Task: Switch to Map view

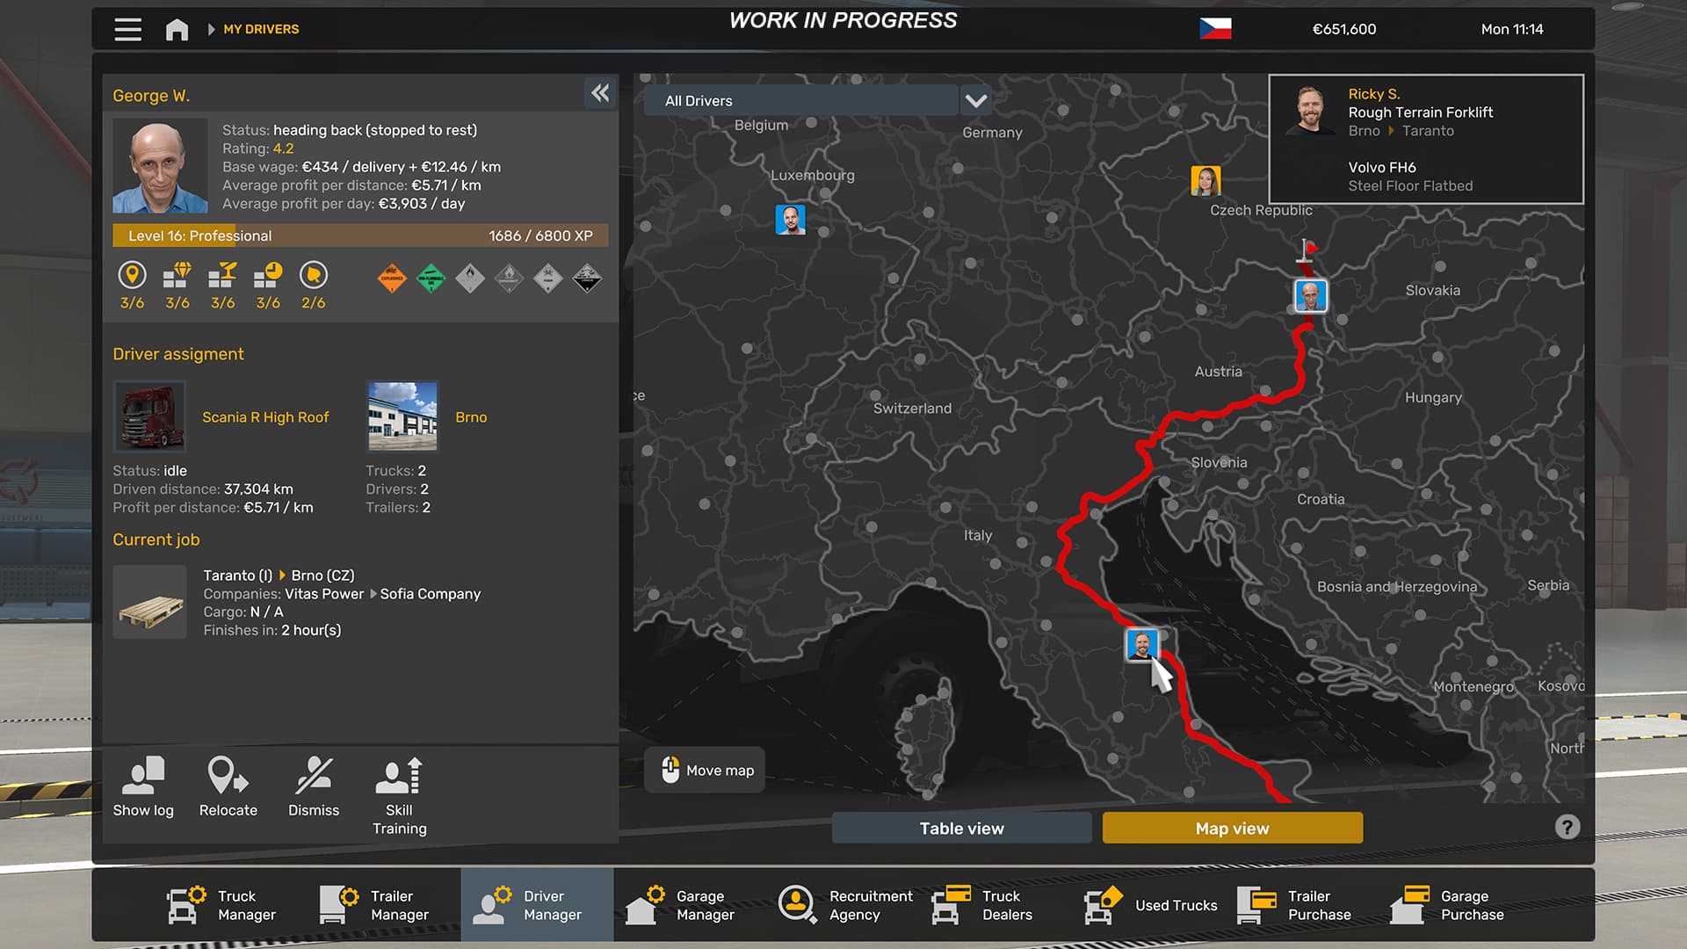Action: coord(1232,828)
